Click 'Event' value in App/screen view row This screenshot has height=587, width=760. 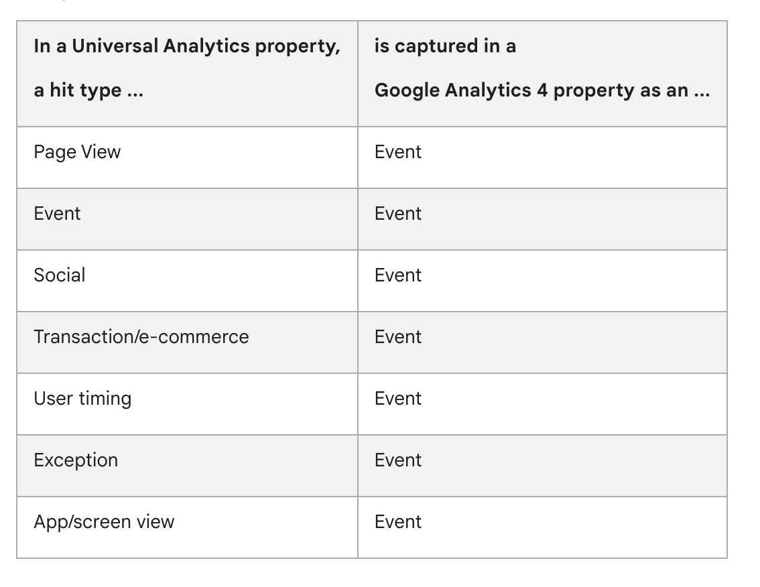coord(398,522)
